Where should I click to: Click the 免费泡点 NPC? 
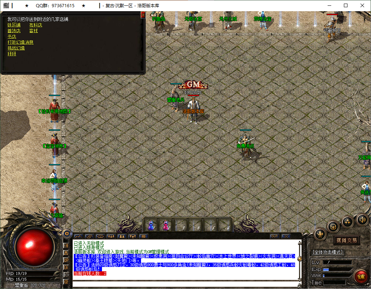(x=246, y=146)
